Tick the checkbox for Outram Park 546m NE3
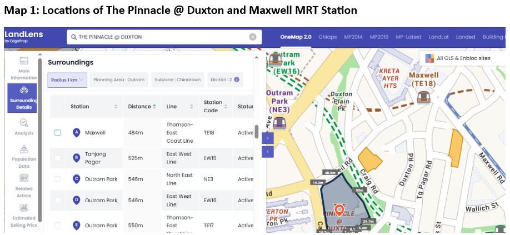Screen dimensions: 510x235 pyautogui.click(x=58, y=179)
